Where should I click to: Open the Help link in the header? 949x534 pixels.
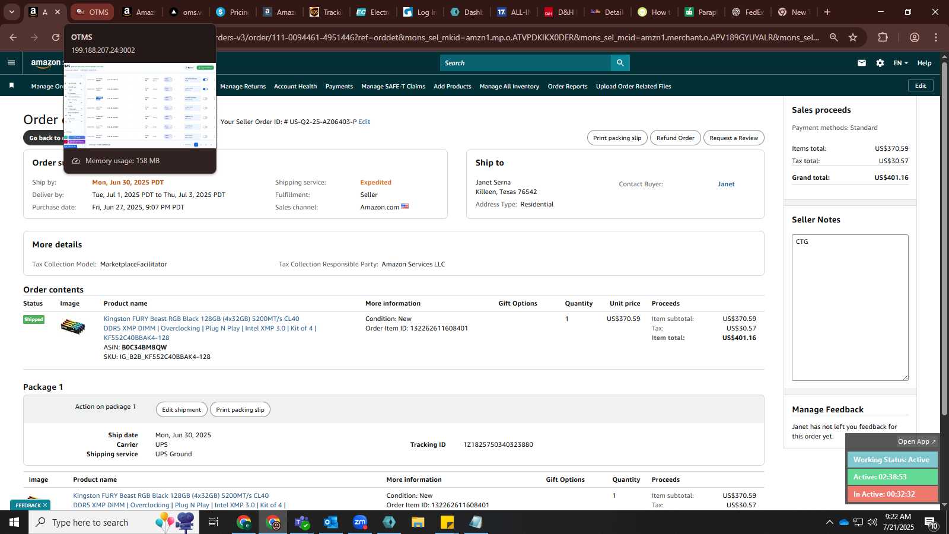924,63
